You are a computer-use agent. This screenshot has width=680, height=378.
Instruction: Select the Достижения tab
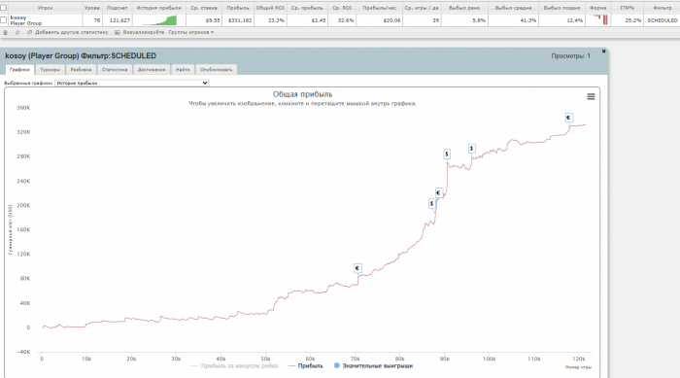[152, 69]
